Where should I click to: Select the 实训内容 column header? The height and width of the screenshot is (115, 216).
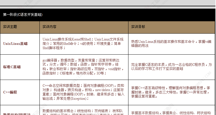tap(49, 27)
